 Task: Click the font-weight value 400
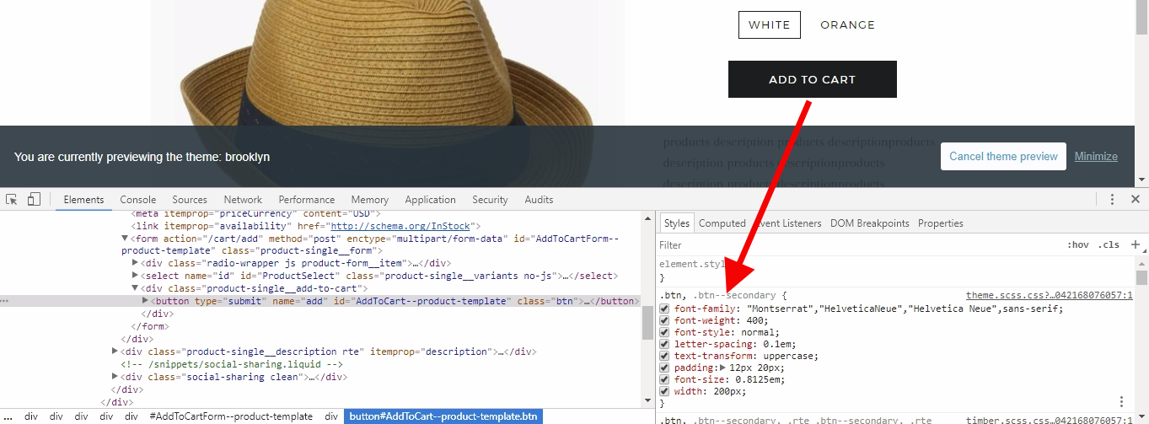pos(754,320)
